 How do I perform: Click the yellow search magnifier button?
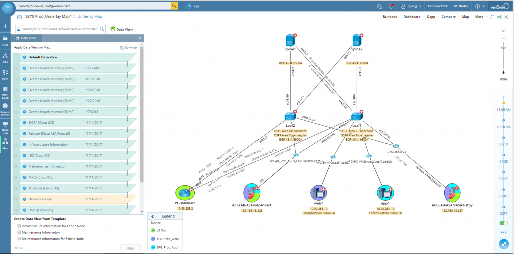[x=174, y=6]
